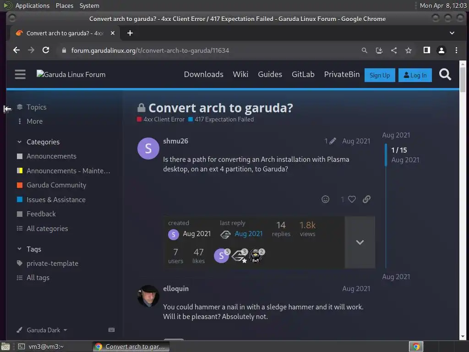Open the Applications menu
This screenshot has height=352, width=469.
(x=33, y=5)
